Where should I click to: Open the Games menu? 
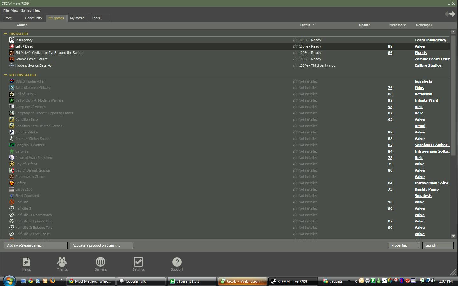[26, 10]
